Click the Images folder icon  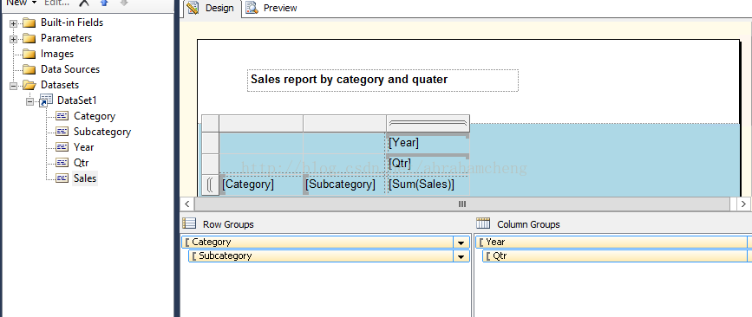tap(29, 54)
